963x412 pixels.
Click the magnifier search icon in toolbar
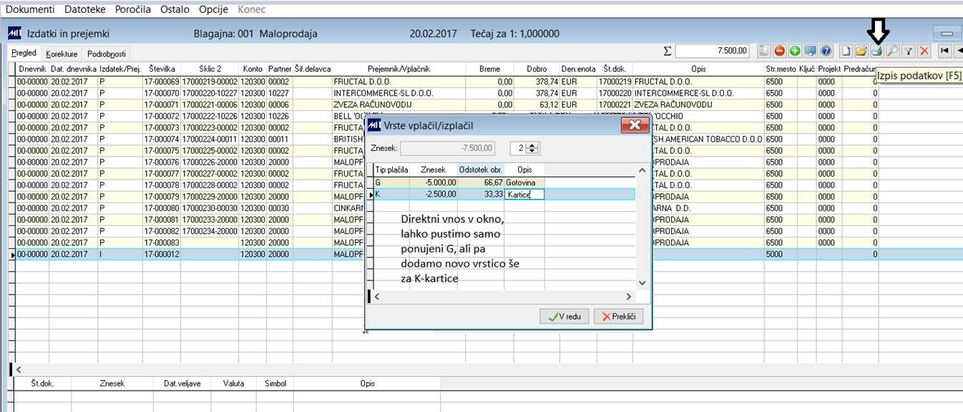(x=892, y=51)
